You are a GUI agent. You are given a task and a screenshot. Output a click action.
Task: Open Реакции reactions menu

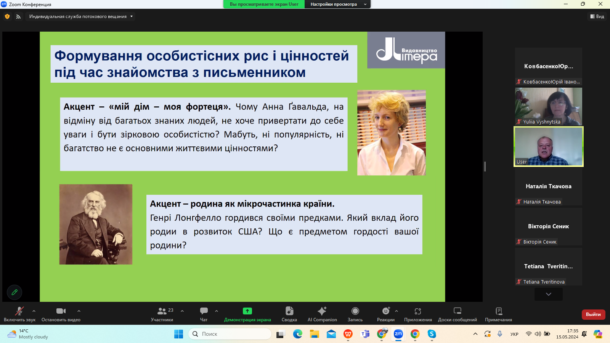[x=385, y=314]
